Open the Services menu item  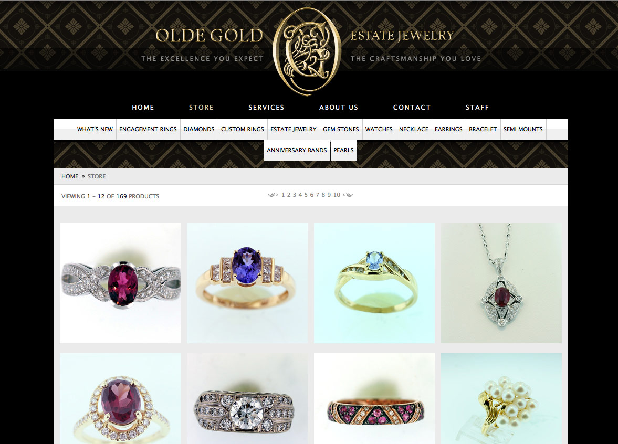pos(266,107)
